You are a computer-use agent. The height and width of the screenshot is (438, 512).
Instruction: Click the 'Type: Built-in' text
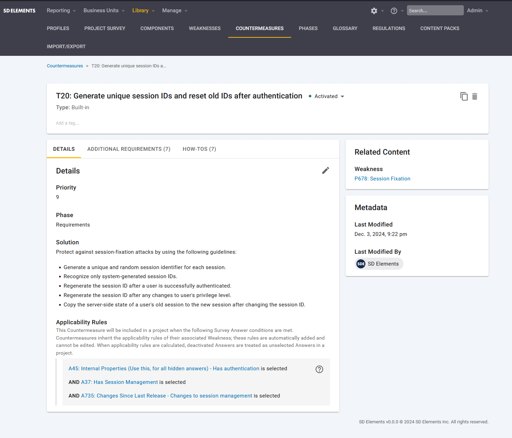point(73,107)
